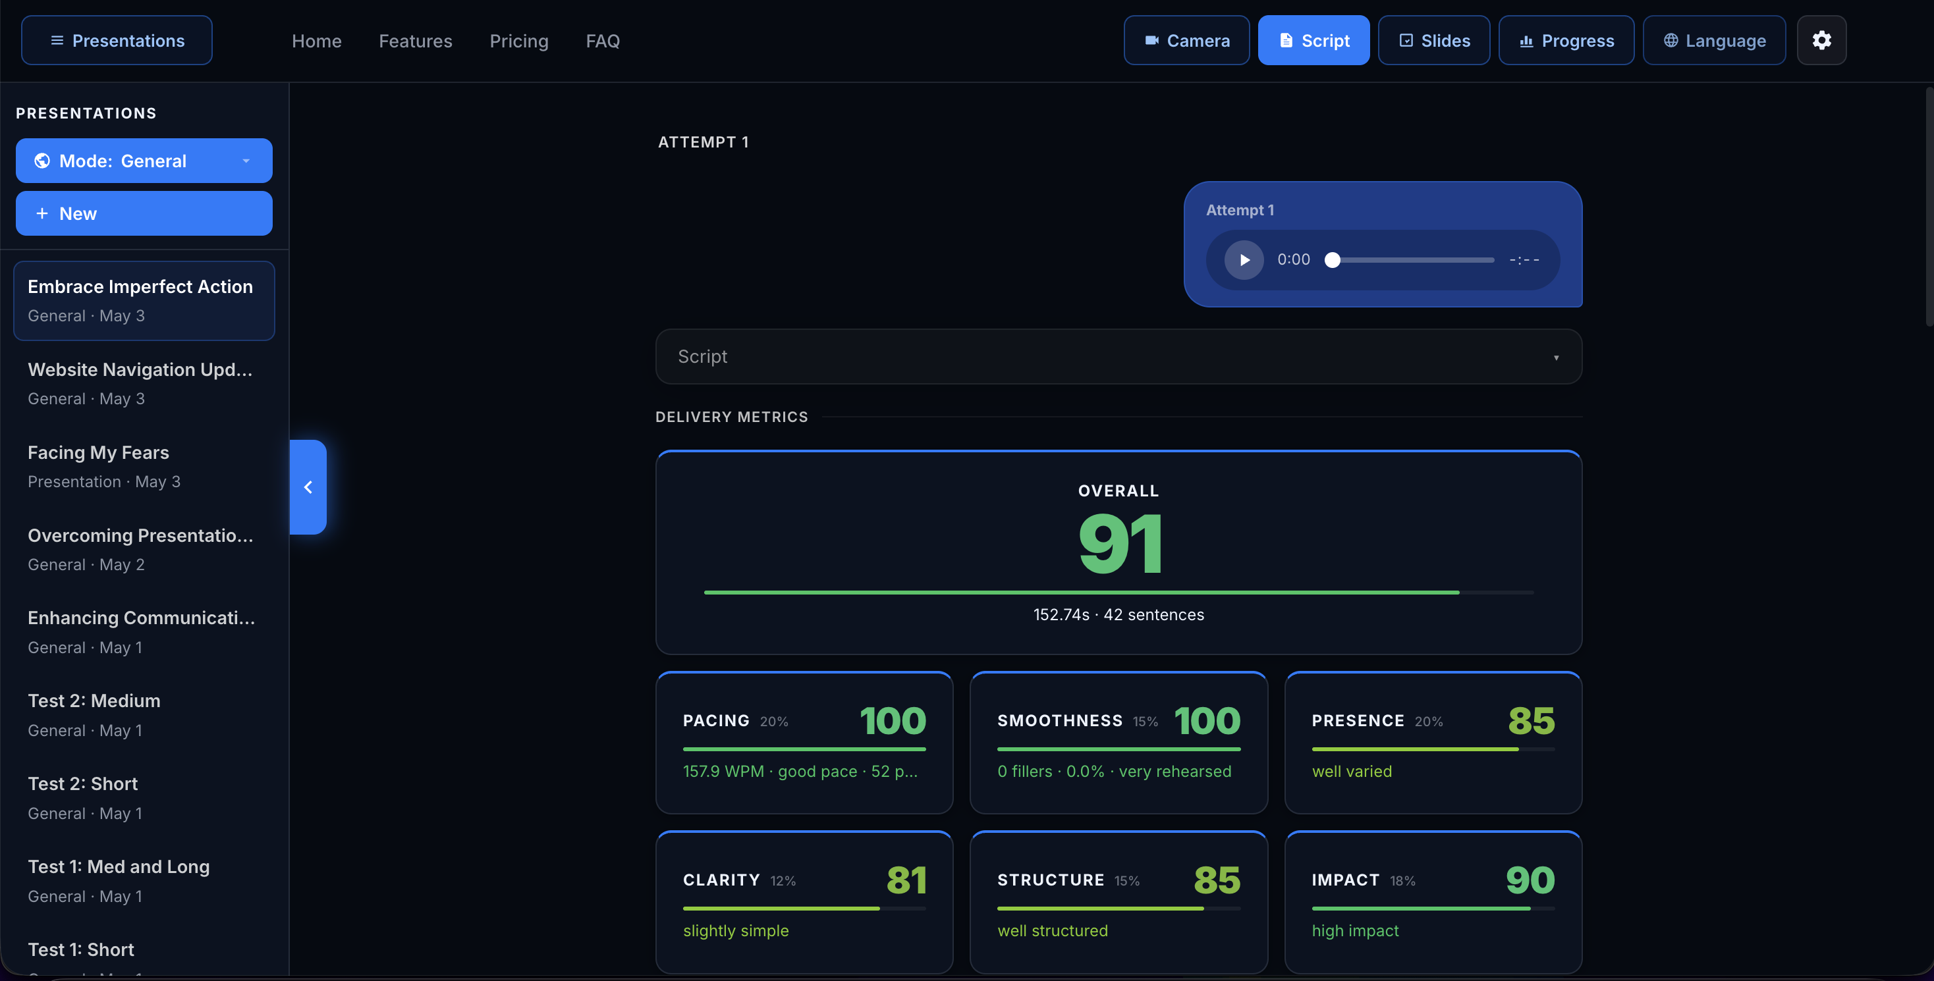Screen dimensions: 1934x981
Task: Click the 'well varied' label
Action: (1352, 771)
